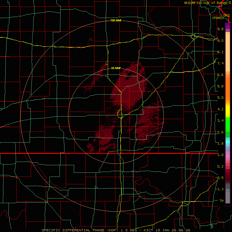This screenshot has width=232, height=232.
Task: Click the -0.5 value on the color scale
Action: 219,178
